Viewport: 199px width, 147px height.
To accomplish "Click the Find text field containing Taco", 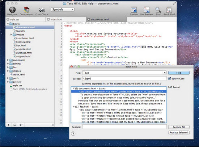I will click(123, 73).
